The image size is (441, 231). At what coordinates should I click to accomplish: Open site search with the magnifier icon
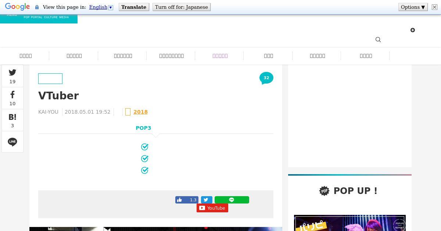coord(378,40)
